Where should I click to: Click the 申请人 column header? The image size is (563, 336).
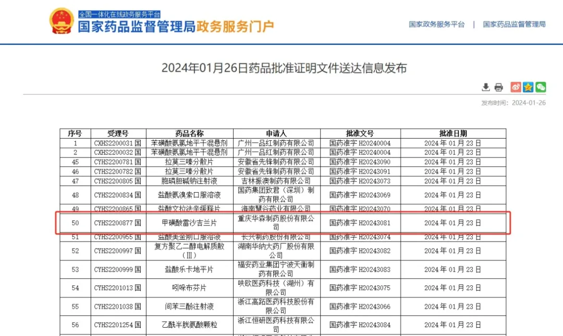[x=276, y=133]
